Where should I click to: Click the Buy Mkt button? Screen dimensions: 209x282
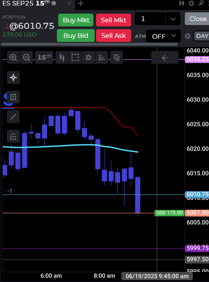(x=76, y=20)
